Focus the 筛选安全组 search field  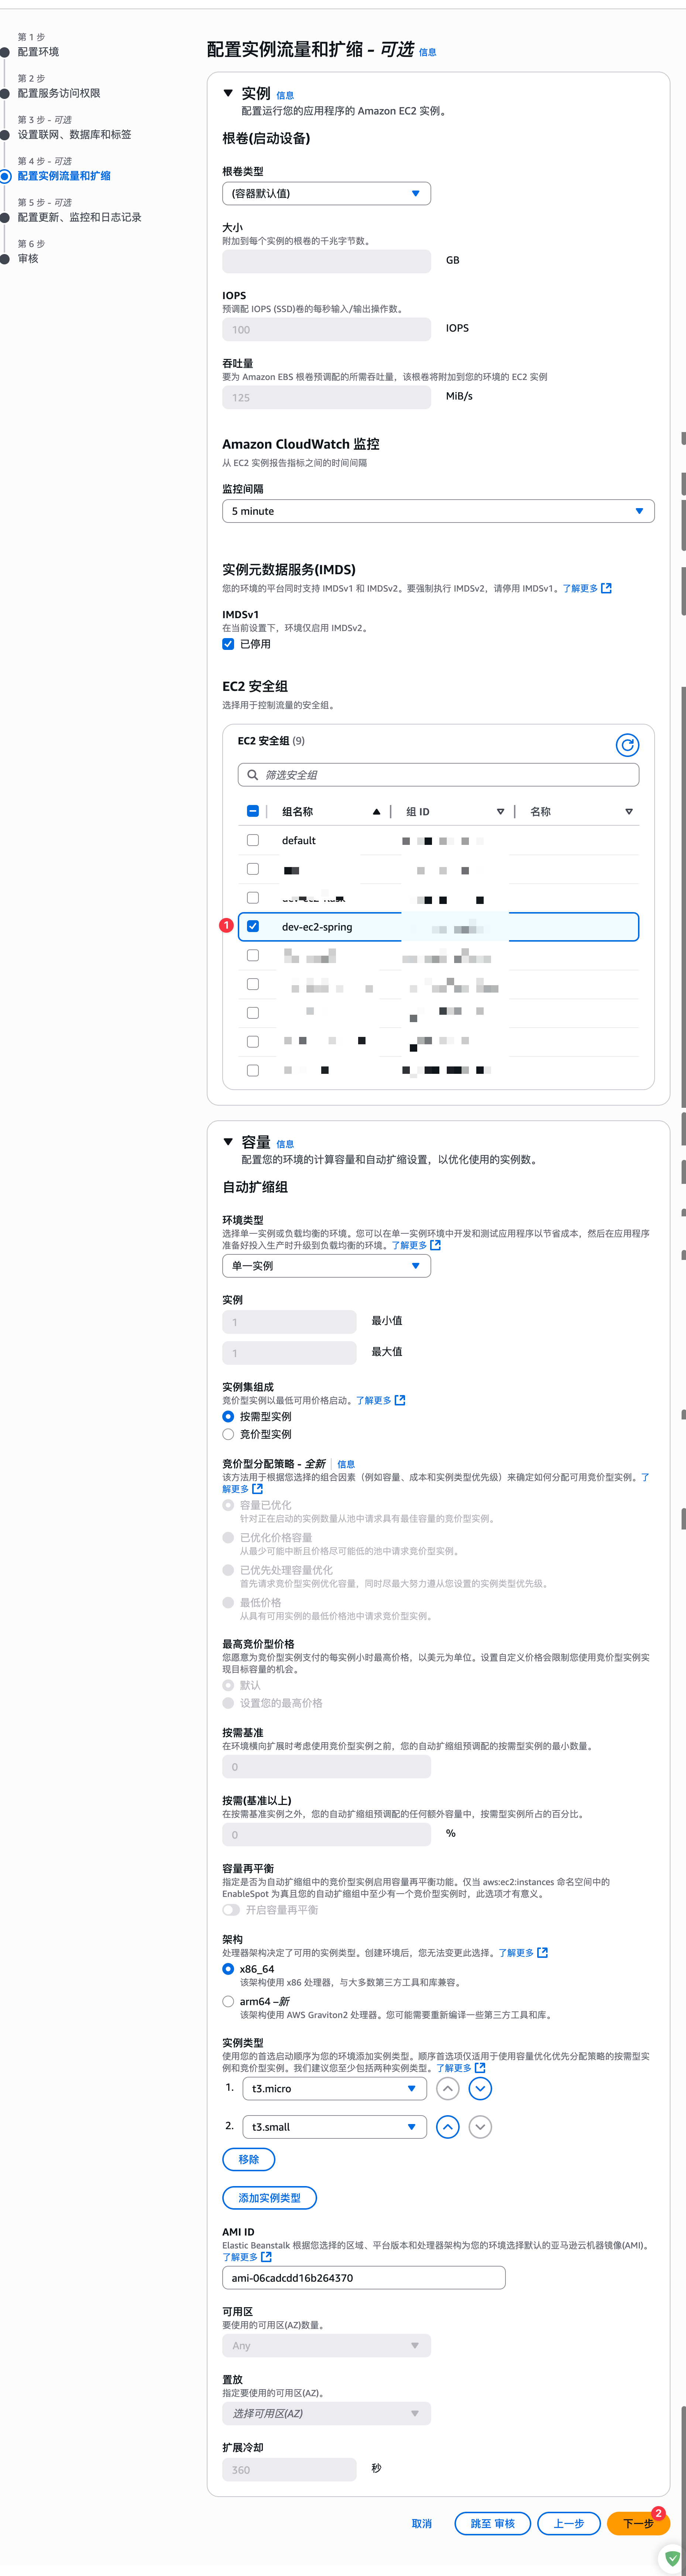[x=438, y=775]
